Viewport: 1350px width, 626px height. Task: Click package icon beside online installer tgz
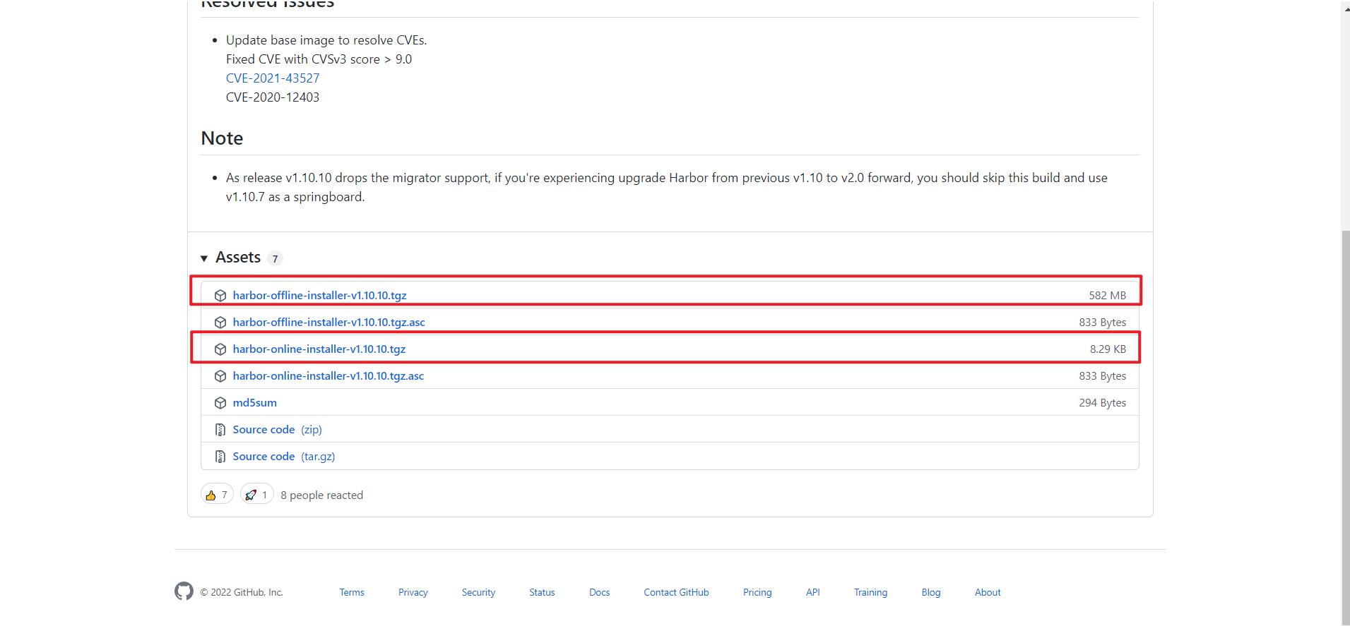(220, 349)
